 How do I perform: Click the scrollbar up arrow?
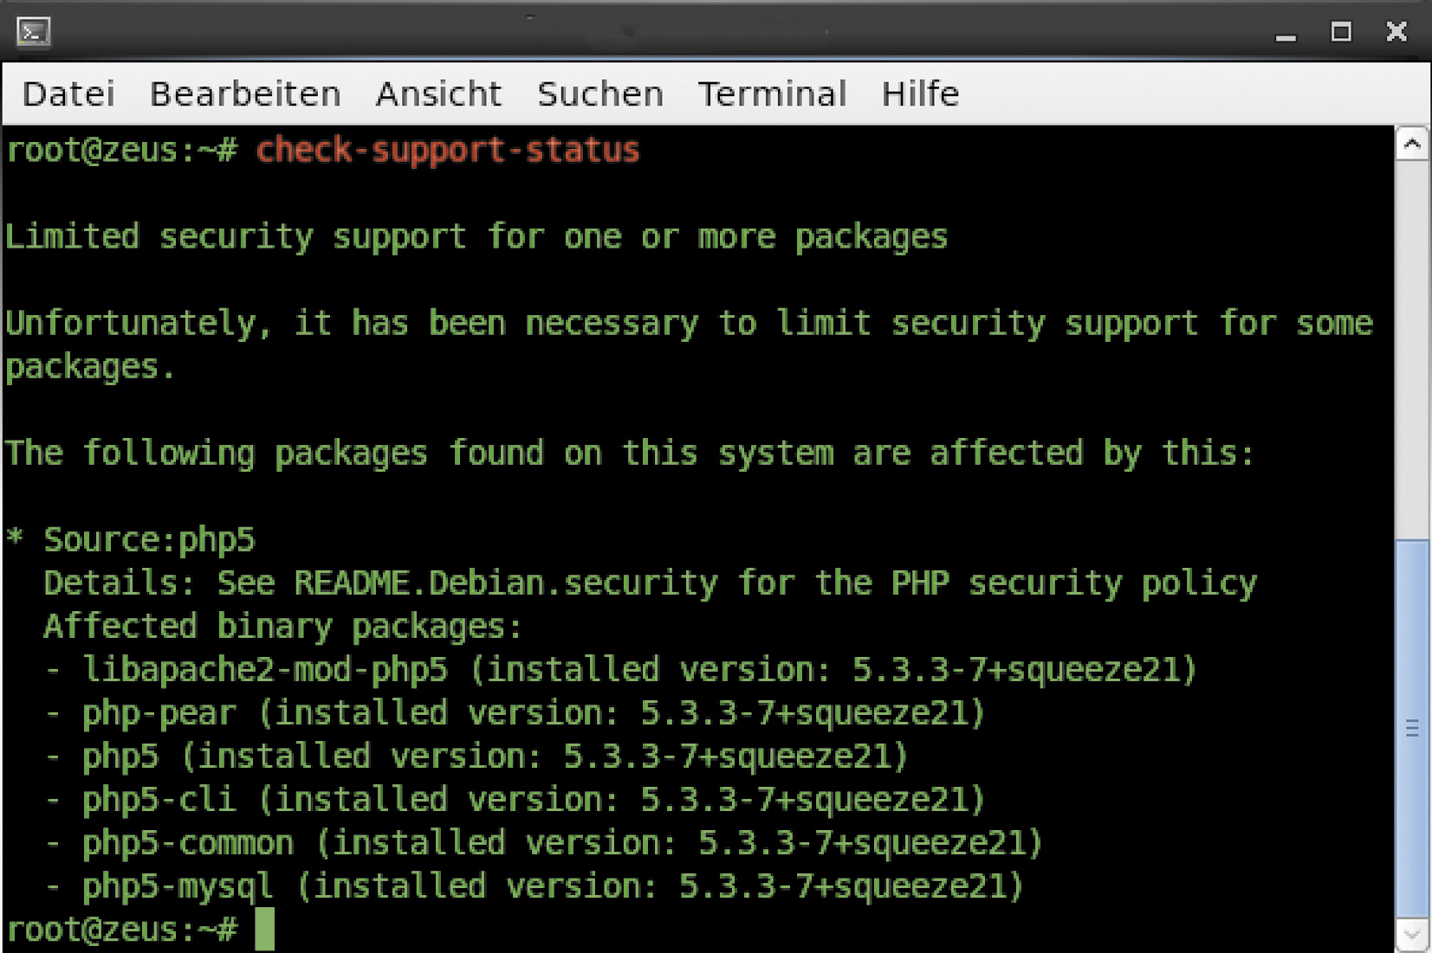point(1412,143)
